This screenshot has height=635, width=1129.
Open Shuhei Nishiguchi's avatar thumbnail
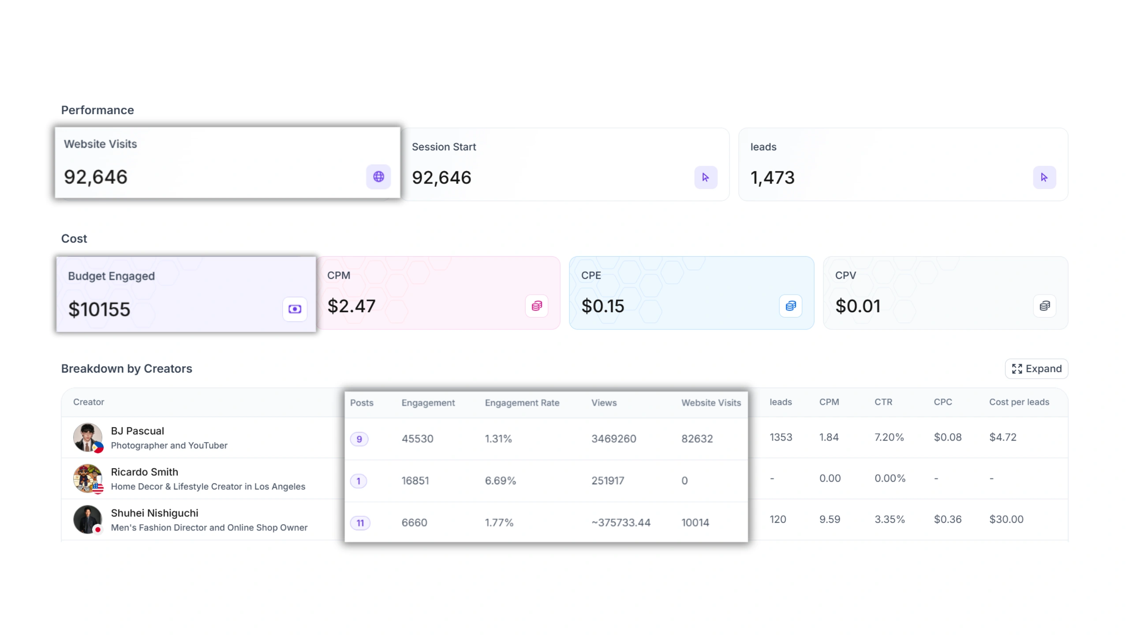click(x=88, y=519)
